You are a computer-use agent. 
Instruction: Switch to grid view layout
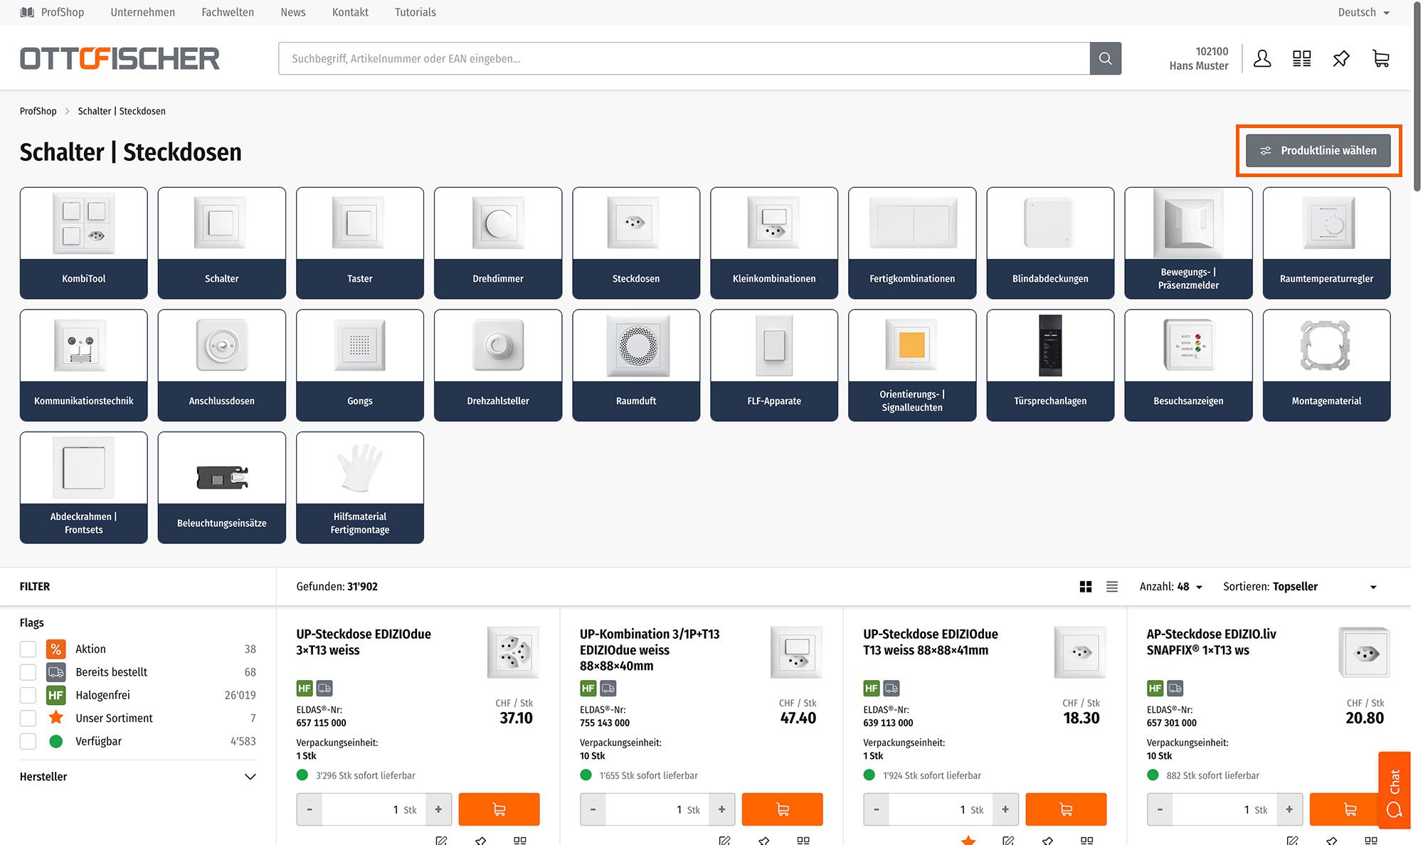(1086, 587)
